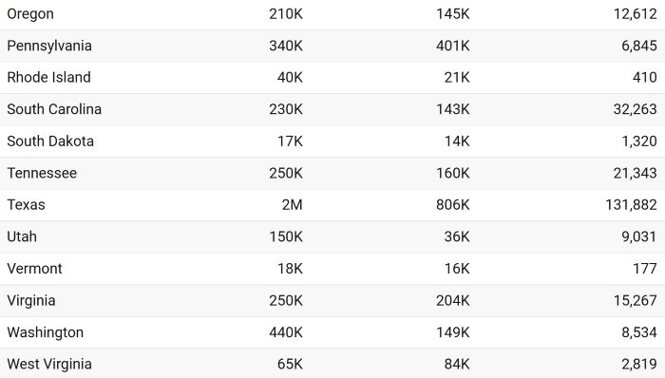Click the 440K Washington cell
The height and width of the screenshot is (378, 665).
286,332
